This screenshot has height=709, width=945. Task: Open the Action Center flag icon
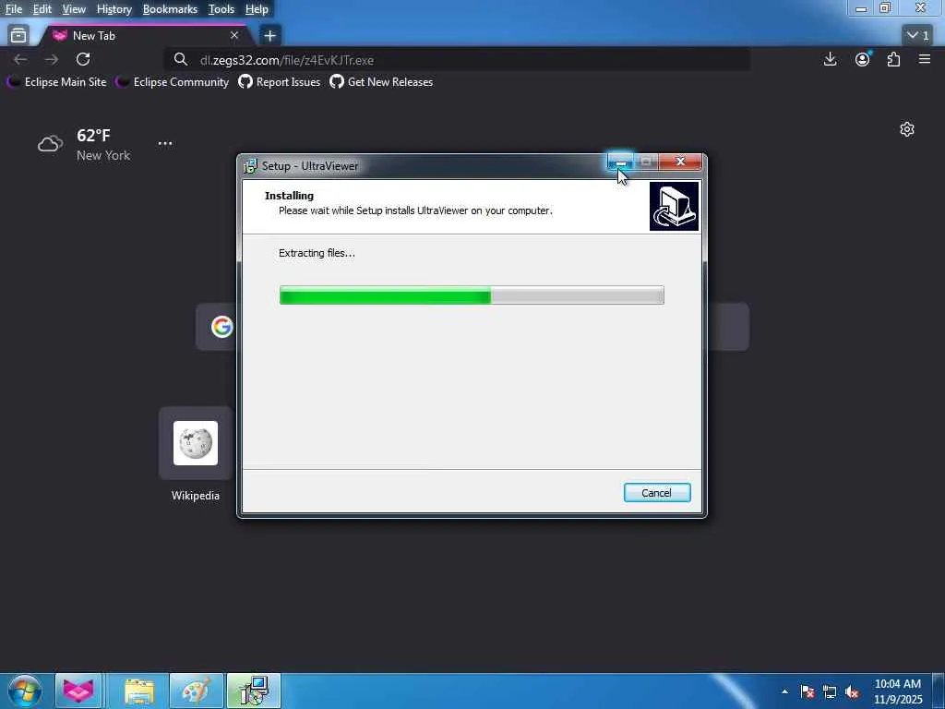[x=807, y=691]
